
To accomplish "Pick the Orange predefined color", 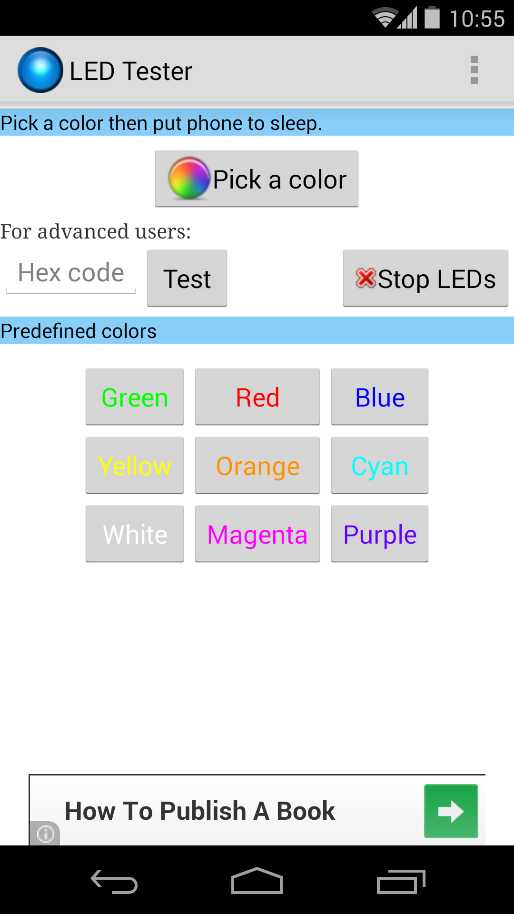I will [x=257, y=466].
